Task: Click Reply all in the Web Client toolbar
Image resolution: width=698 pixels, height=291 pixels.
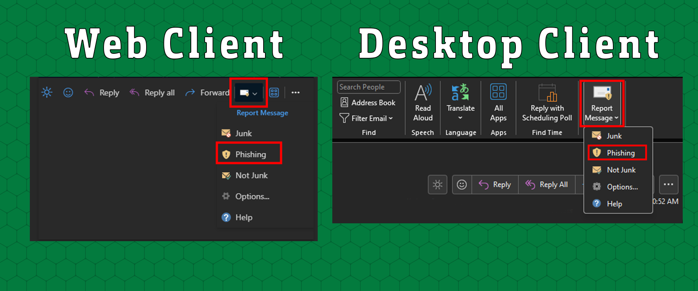Action: pyautogui.click(x=152, y=92)
